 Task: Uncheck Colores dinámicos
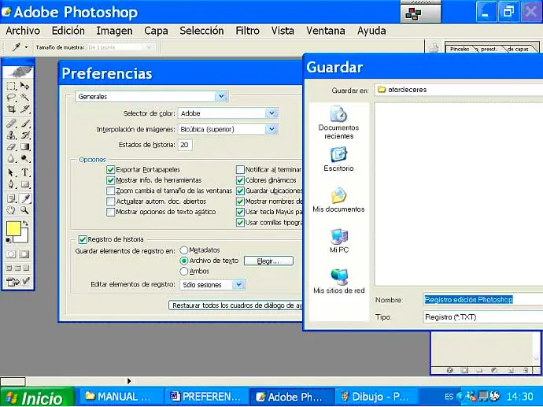(x=240, y=180)
